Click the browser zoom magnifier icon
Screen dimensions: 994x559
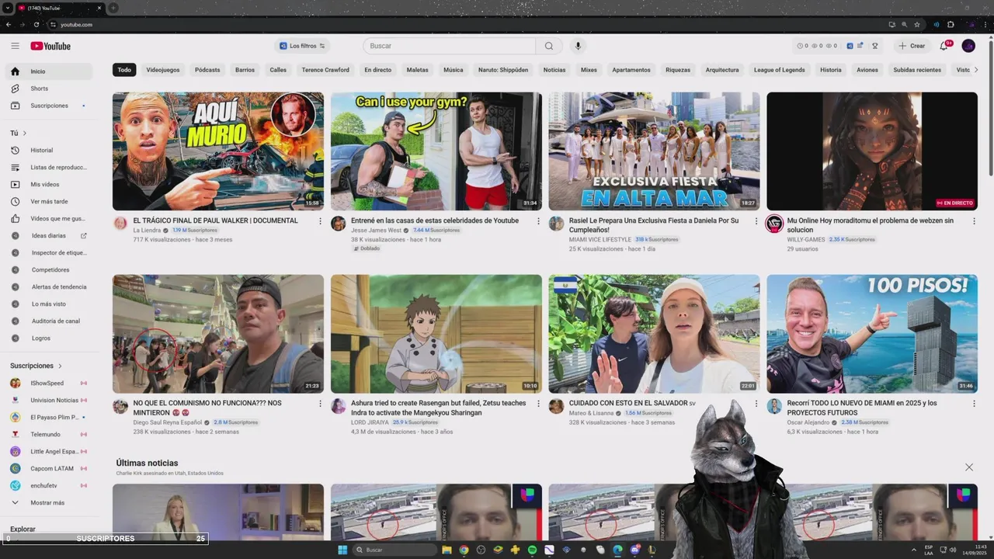click(x=904, y=24)
